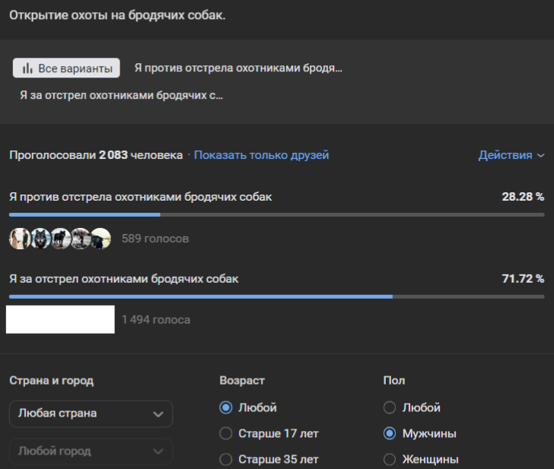Screen dimensions: 554x469
Task: Click third voter avatar with dark dog
Action: click(60, 239)
